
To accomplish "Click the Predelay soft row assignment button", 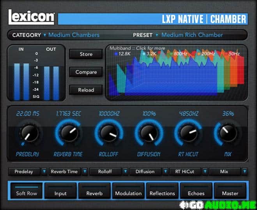I will coord(24,171).
